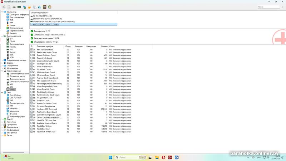Open the Датчики sensors tree item
The height and width of the screenshot is (161, 286).
(x=13, y=33)
